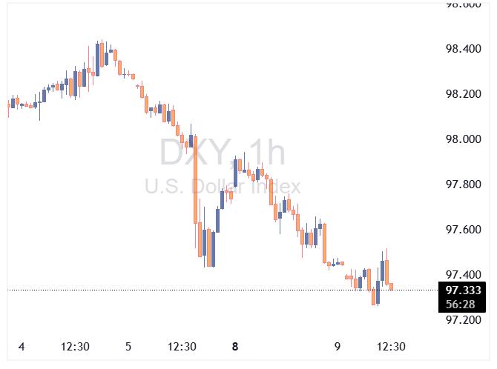Click date label 9 on time axis
The width and height of the screenshot is (497, 369).
(x=338, y=347)
